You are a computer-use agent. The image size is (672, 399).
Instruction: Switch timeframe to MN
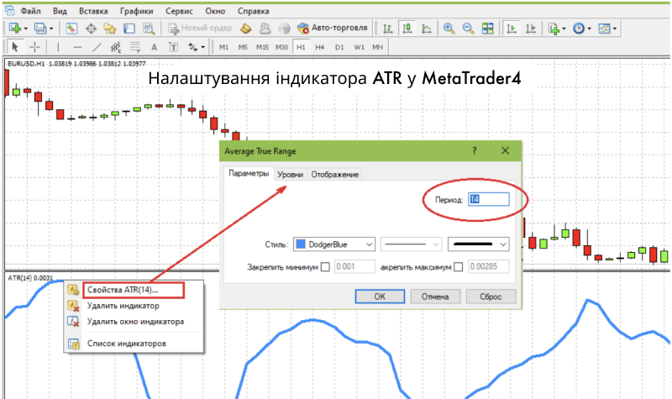377,47
